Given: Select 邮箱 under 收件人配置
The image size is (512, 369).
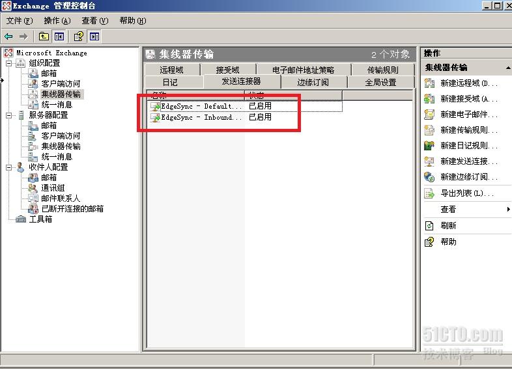Looking at the screenshot, I should [49, 178].
